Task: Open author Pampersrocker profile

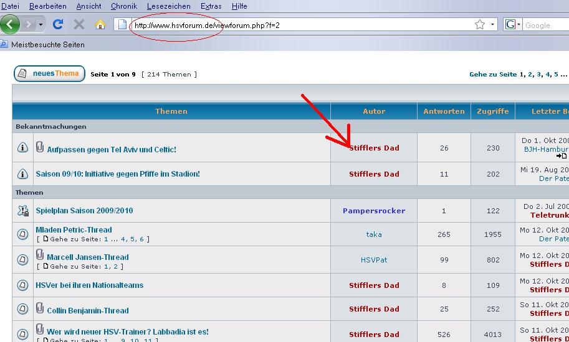Action: coord(374,211)
